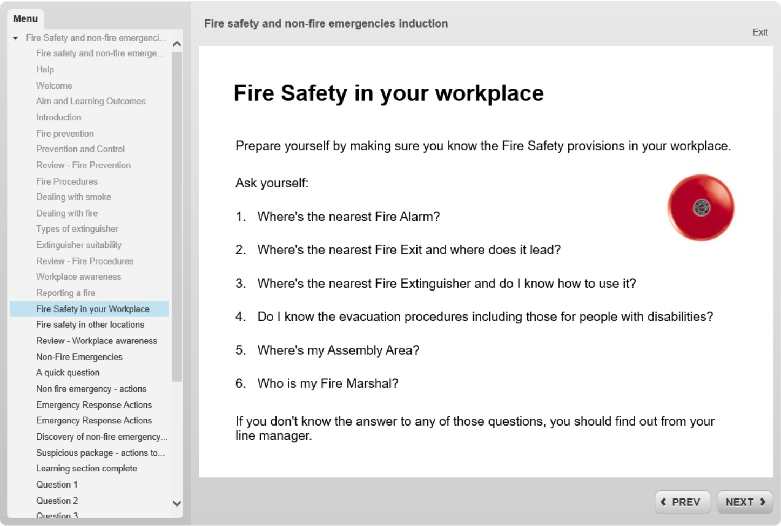Select Question 1 in the menu
Screen dimensions: 781x526
tap(57, 484)
